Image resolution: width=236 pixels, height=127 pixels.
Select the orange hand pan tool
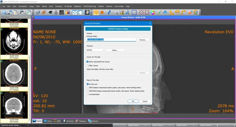[96, 12]
